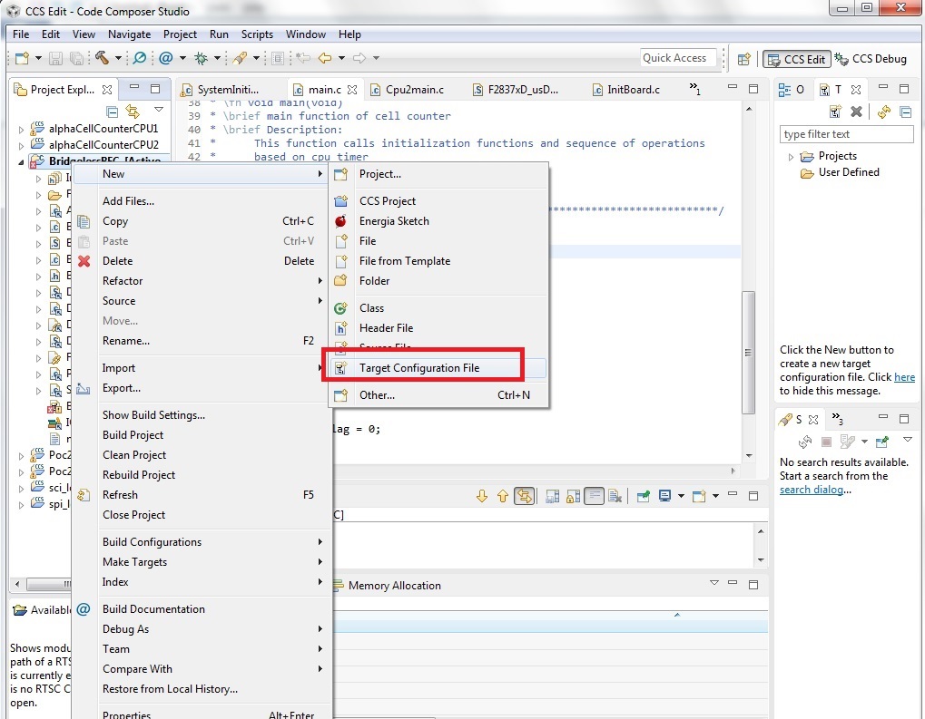925x719 pixels.
Task: Open the build hammer dropdown arrow
Action: [118, 58]
